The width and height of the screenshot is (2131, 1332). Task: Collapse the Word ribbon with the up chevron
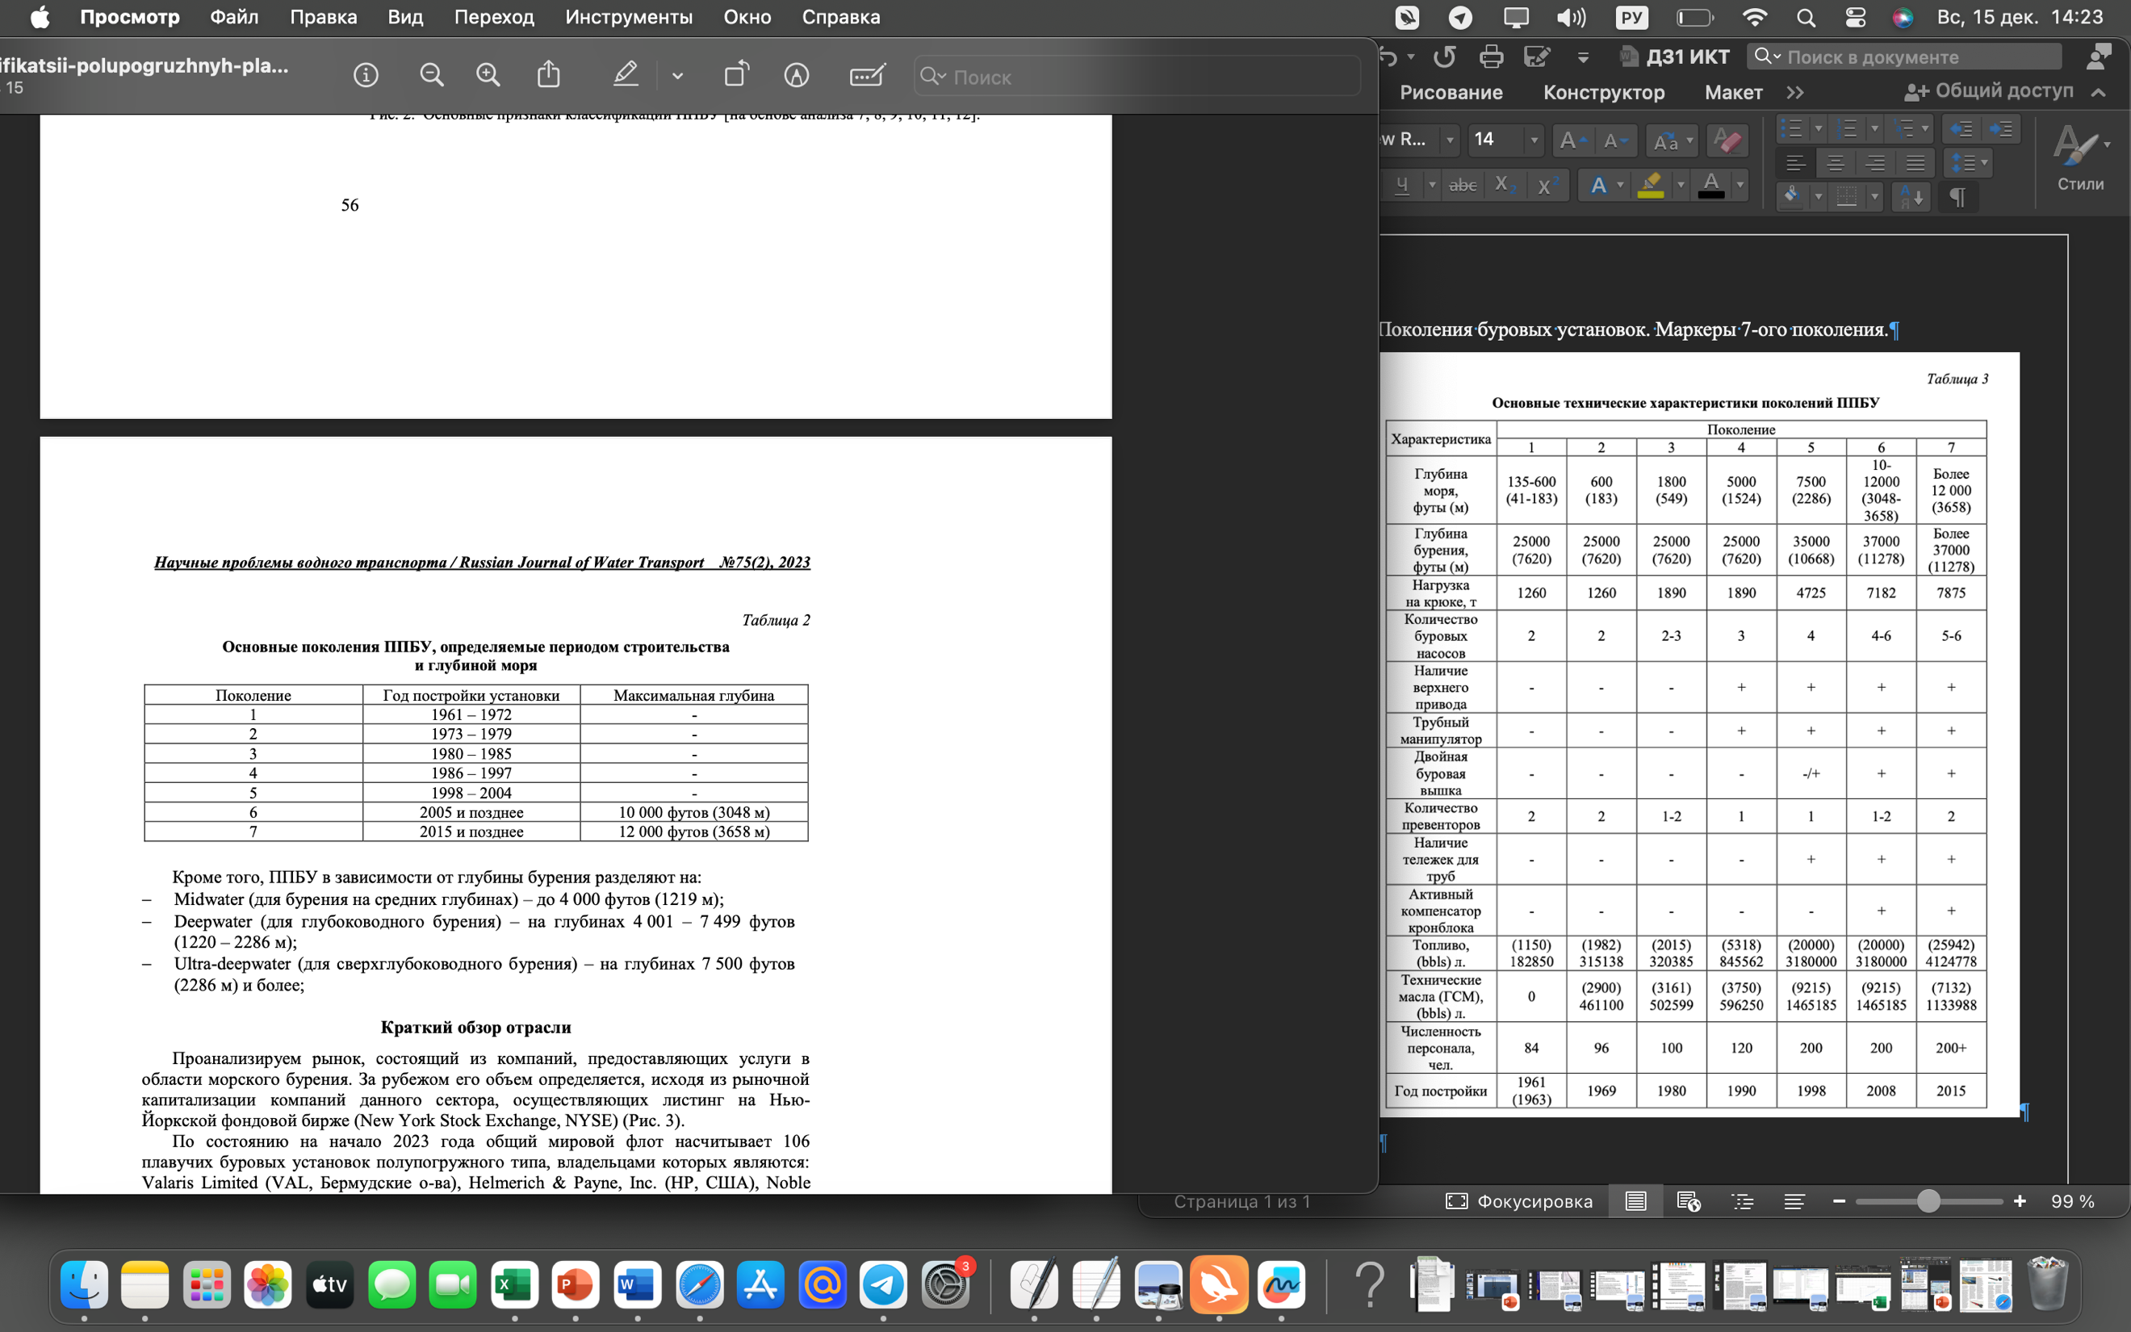pos(2099,93)
